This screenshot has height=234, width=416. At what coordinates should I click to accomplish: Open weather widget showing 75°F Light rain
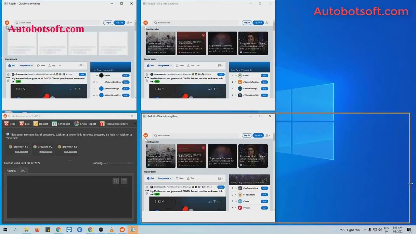click(x=346, y=230)
